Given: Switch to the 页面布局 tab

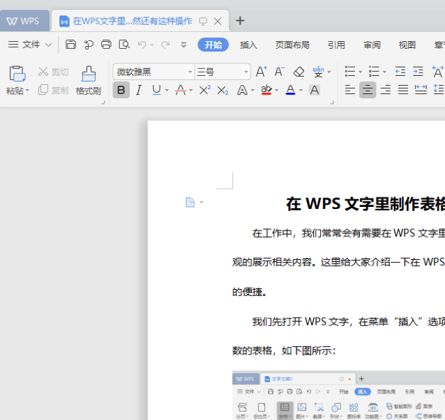Looking at the screenshot, I should 292,45.
